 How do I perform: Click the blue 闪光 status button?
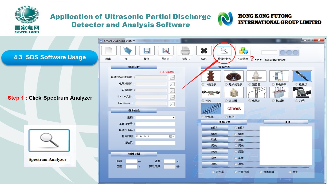[x=215, y=145]
